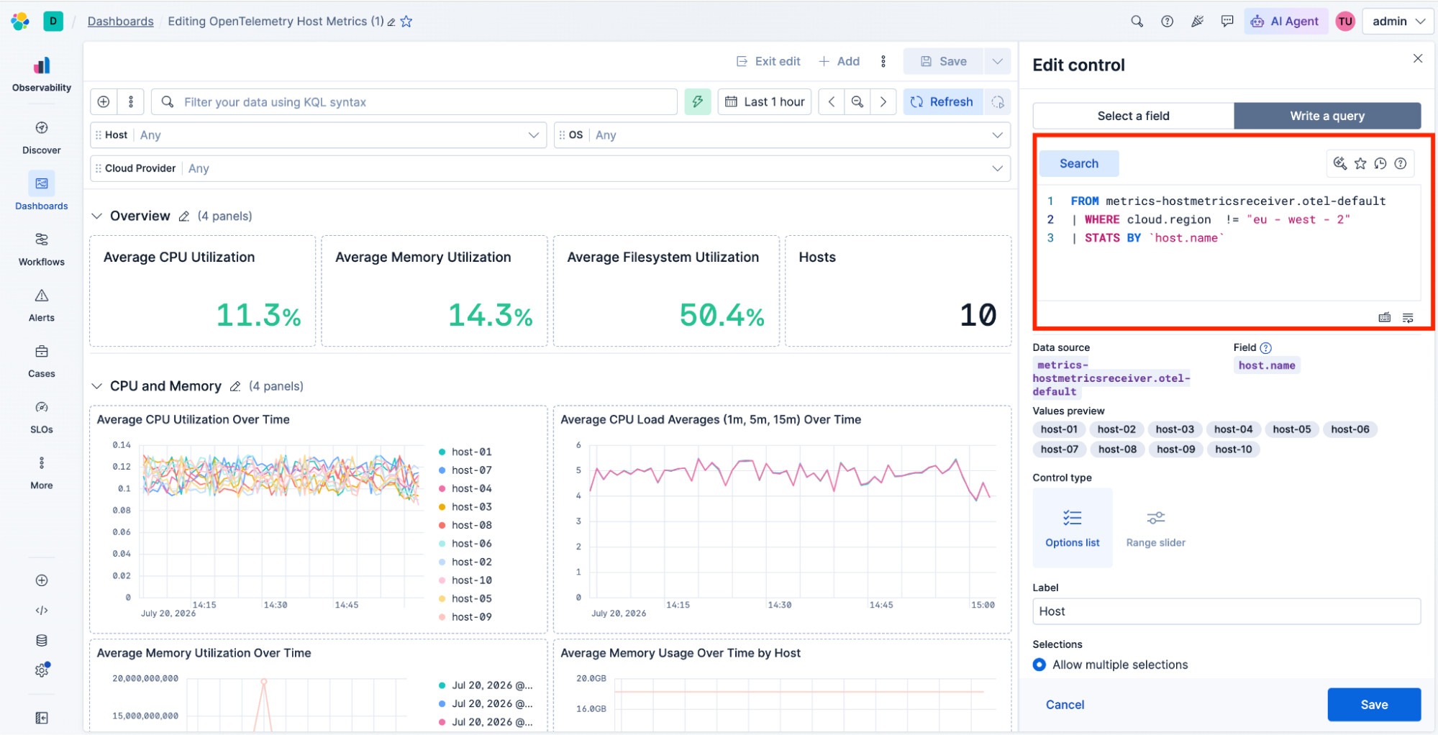1438x735 pixels.
Task: Click Refresh button
Action: (942, 102)
